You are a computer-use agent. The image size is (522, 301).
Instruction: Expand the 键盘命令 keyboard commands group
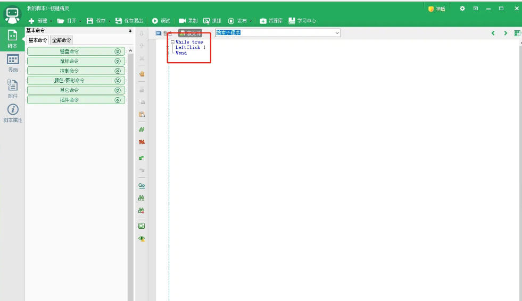click(x=118, y=51)
